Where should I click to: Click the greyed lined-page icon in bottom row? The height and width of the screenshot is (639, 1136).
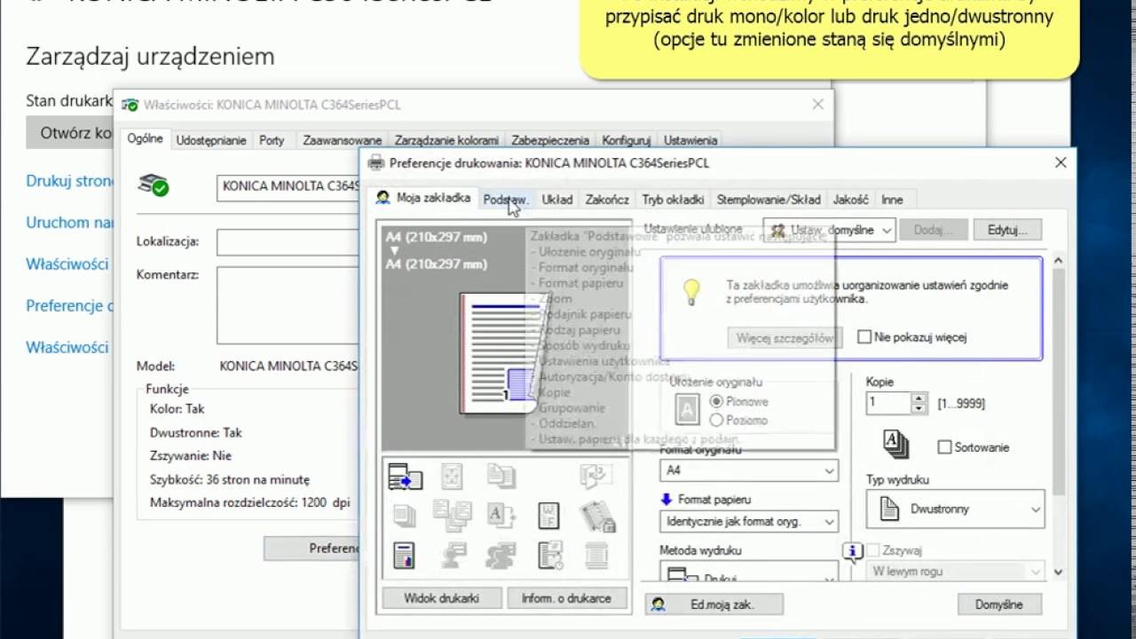click(x=596, y=555)
